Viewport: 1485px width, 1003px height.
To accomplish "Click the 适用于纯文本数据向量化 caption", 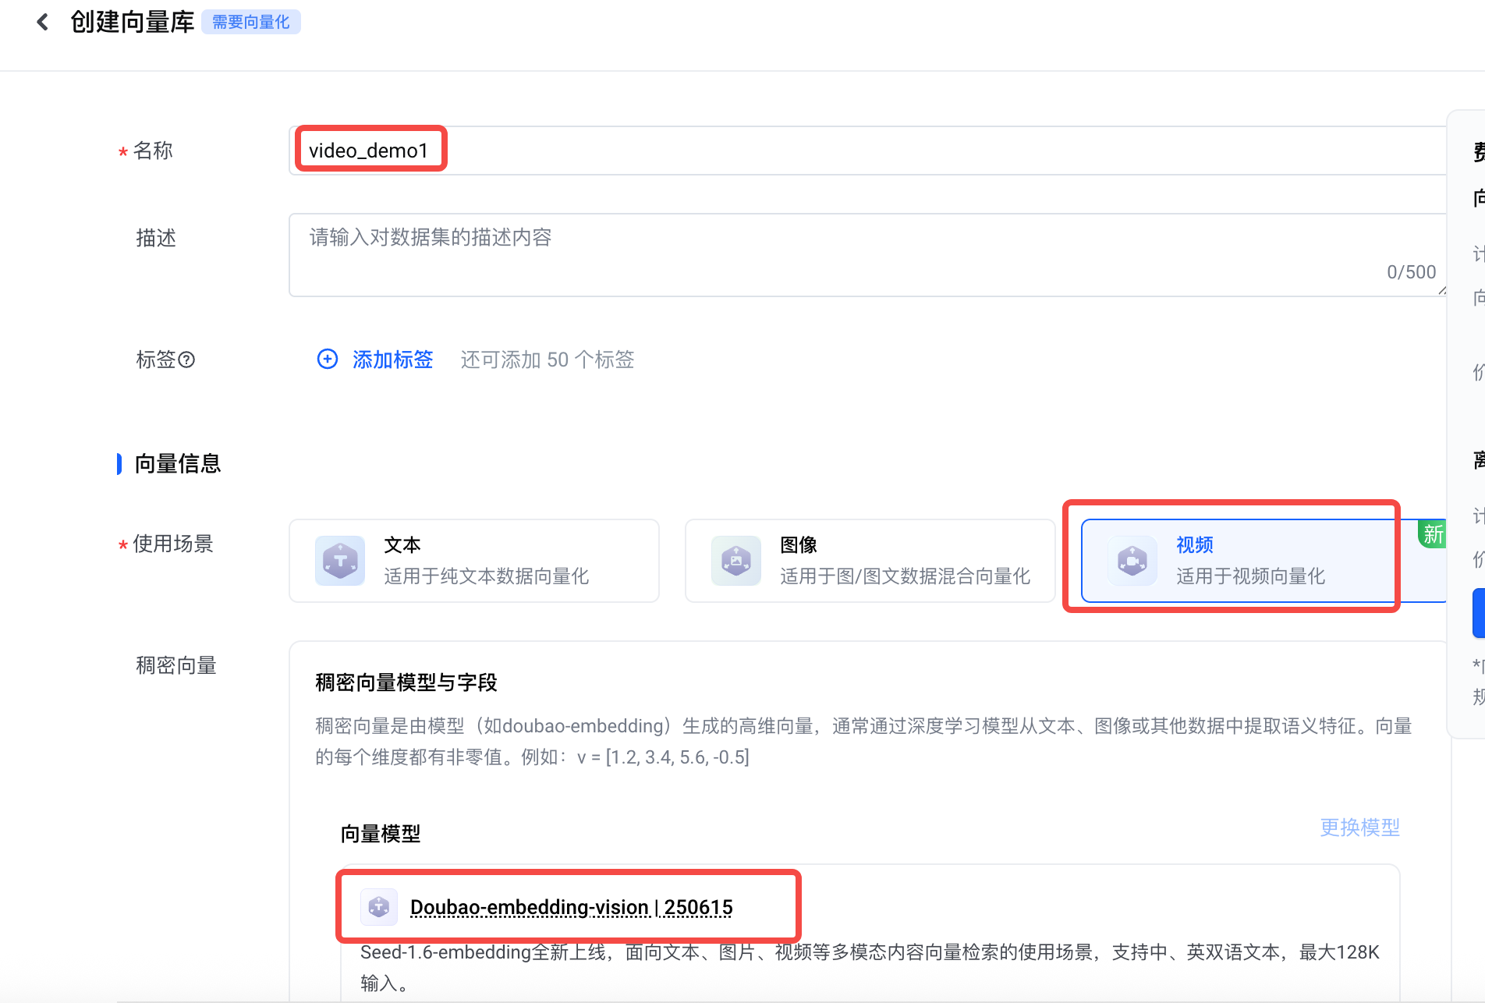I will point(487,576).
